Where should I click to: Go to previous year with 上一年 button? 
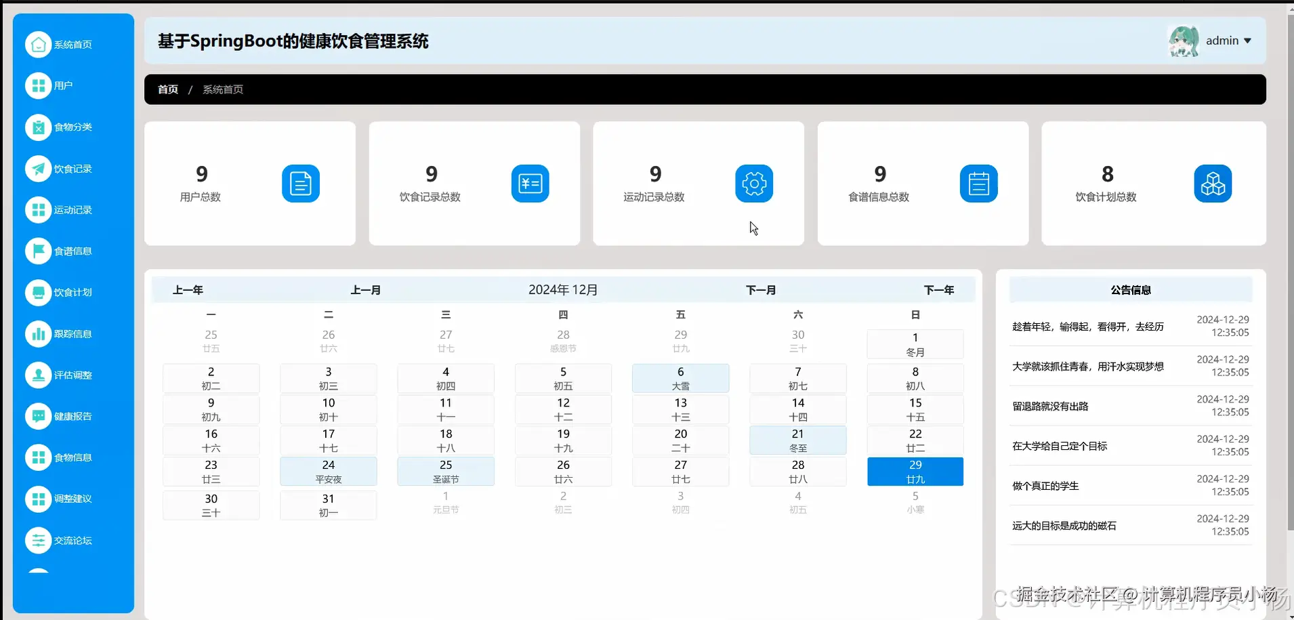click(188, 289)
